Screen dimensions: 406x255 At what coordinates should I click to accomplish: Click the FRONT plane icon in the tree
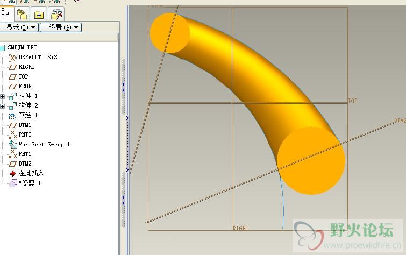pos(12,86)
